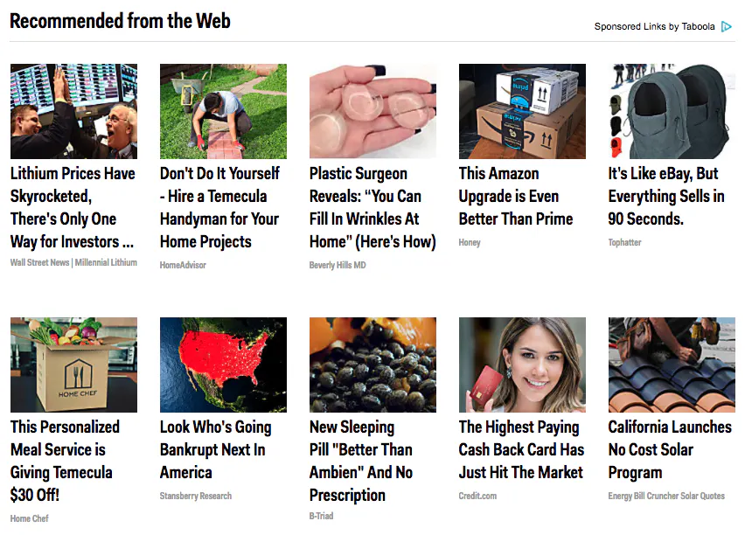The image size is (745, 535).
Task: Open the lithium traders thumbnail image
Action: [x=73, y=111]
